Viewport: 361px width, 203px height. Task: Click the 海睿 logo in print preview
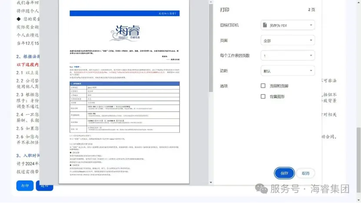[x=124, y=33]
